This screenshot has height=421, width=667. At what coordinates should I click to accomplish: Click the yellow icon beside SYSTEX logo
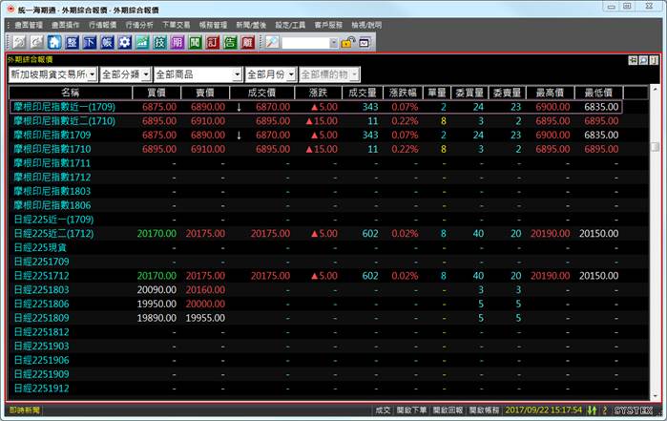(x=604, y=410)
